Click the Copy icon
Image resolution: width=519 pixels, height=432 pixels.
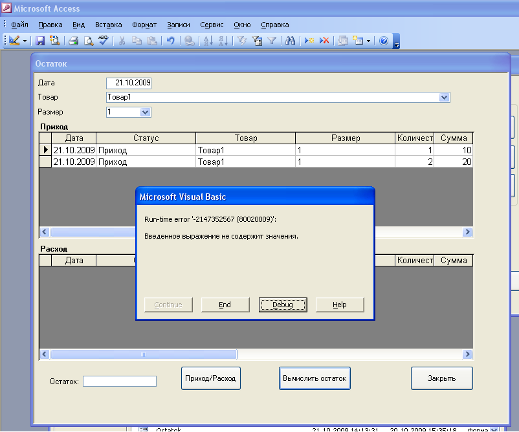137,41
